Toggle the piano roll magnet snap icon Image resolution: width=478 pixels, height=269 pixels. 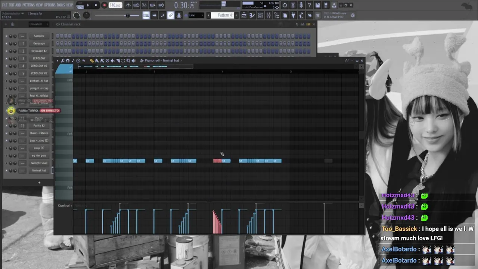(x=68, y=61)
